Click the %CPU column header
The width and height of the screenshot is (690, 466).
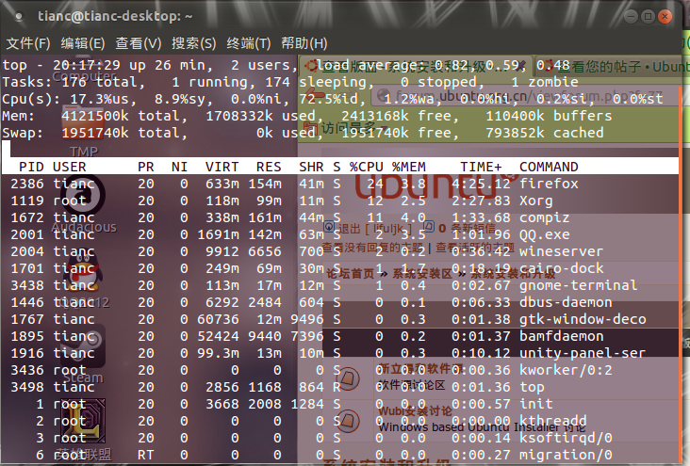click(366, 167)
